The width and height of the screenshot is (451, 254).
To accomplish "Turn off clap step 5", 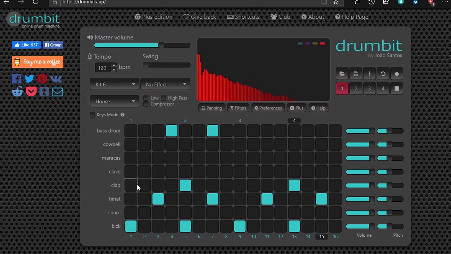I will pyautogui.click(x=185, y=185).
